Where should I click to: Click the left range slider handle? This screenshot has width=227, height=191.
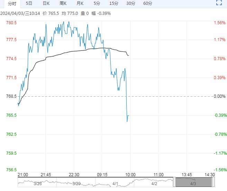coord(174,182)
